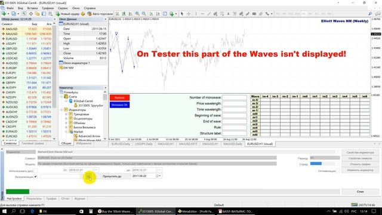Switch to MetaEditor taskbar window
Screen dimensions: 382x215
pyautogui.click(x=195, y=211)
